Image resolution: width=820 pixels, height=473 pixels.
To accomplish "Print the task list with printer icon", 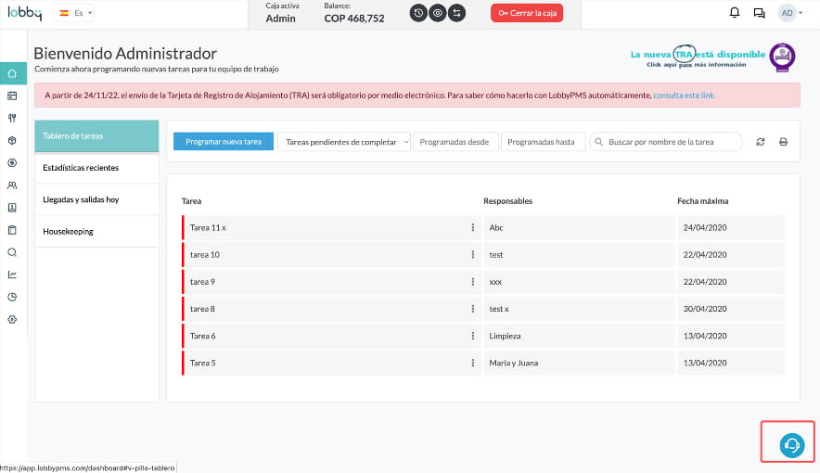I will point(783,142).
